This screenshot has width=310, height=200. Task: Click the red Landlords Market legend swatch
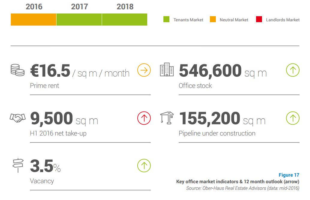pyautogui.click(x=259, y=19)
